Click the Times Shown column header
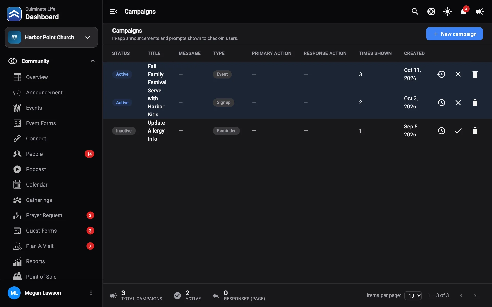Image resolution: width=492 pixels, height=307 pixels. [375, 53]
